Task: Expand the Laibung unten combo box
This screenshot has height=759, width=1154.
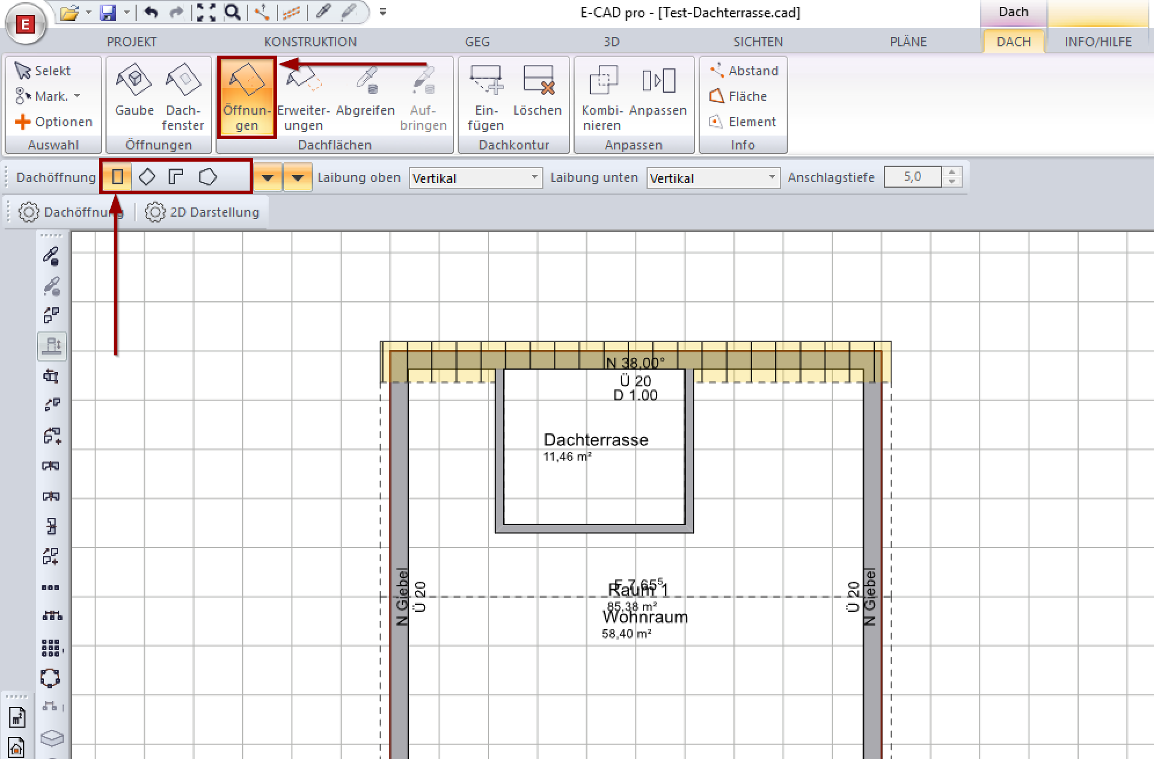Action: (x=772, y=177)
